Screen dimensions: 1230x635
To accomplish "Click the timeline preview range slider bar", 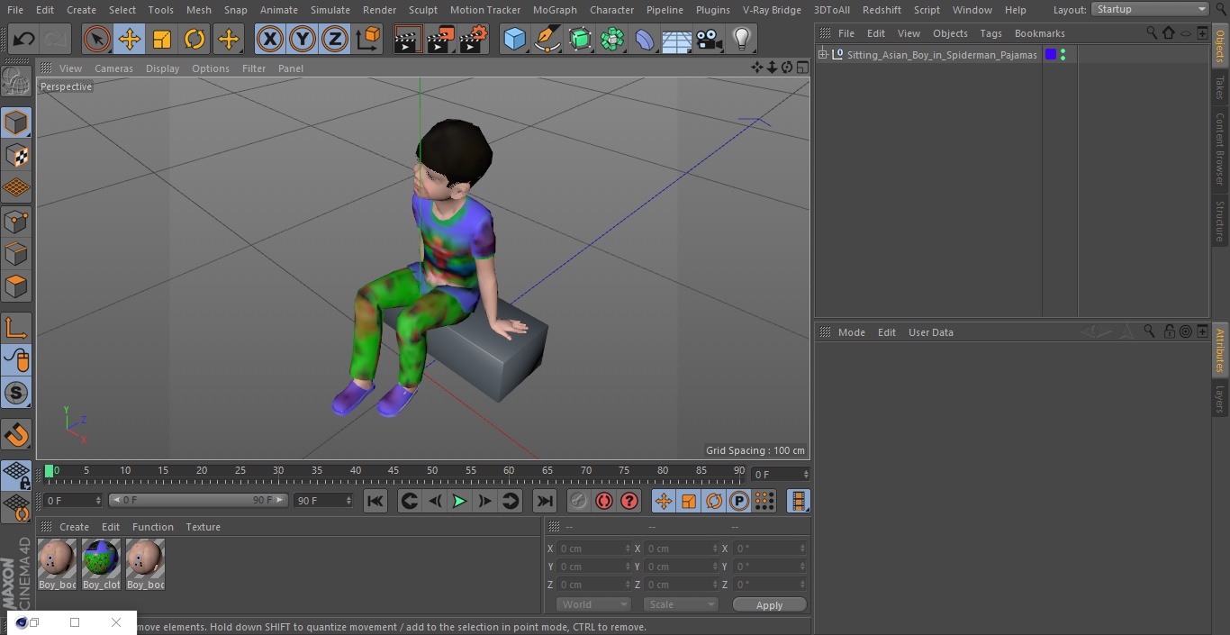I will click(198, 500).
